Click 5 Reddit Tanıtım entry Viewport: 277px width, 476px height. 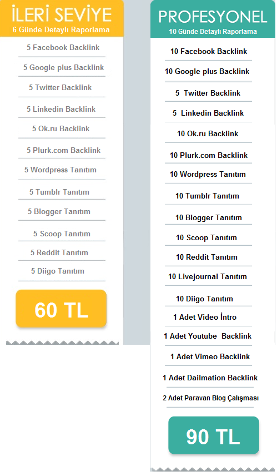click(x=59, y=252)
